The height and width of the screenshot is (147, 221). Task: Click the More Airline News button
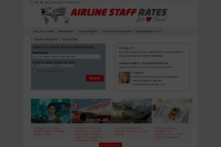[110, 145]
